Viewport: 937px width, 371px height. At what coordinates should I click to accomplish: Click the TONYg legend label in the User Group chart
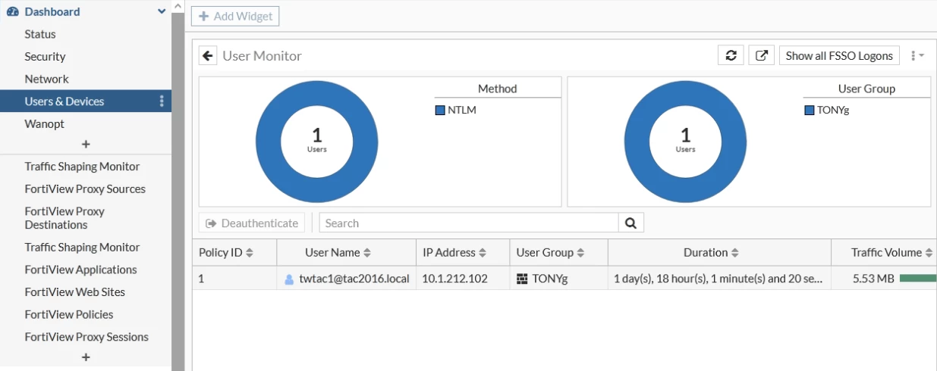tap(833, 111)
